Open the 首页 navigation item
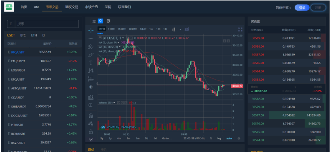330x152 pixels. (x=24, y=7)
